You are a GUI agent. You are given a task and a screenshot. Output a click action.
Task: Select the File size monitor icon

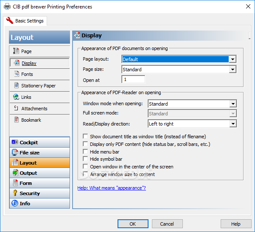coord(15,153)
